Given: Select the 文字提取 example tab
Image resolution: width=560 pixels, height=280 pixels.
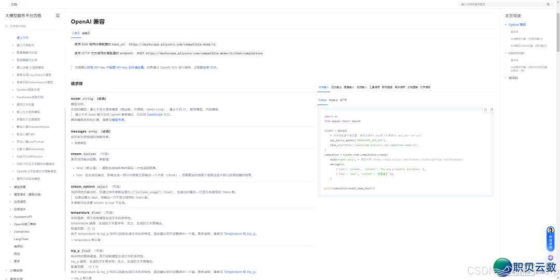Looking at the screenshot, I should pos(425,87).
